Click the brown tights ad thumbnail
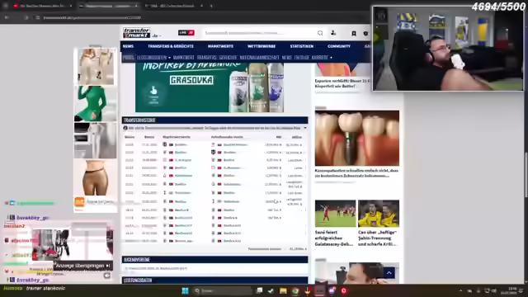The width and height of the screenshot is (528, 297). point(96,178)
